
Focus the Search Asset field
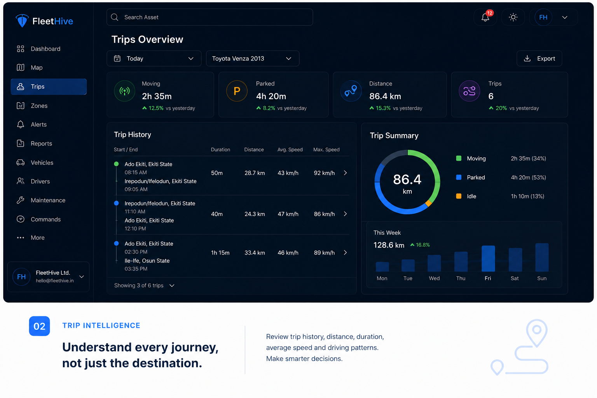[209, 17]
